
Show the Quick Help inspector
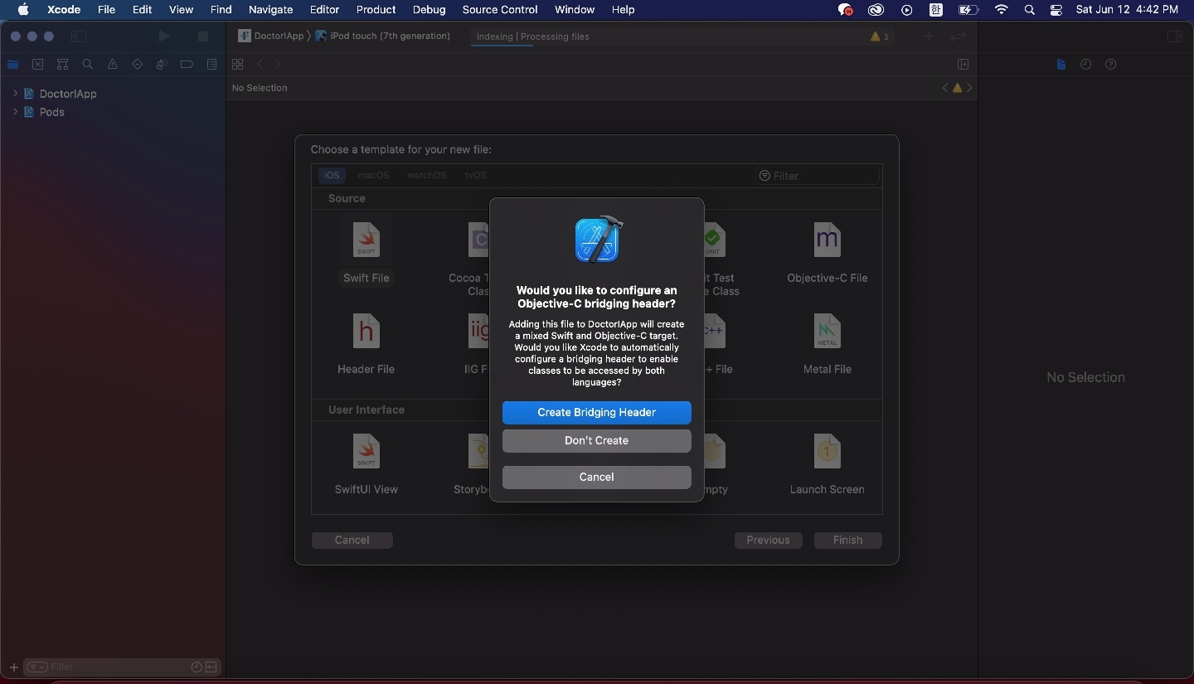1111,65
